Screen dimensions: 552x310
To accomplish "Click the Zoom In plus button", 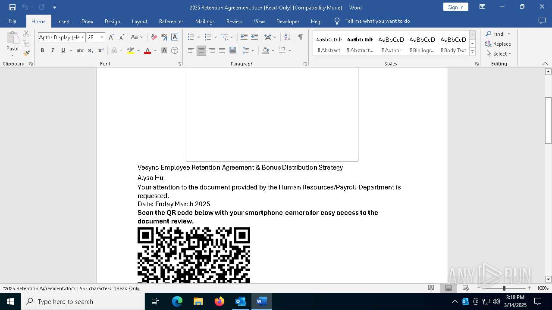I will point(529,288).
